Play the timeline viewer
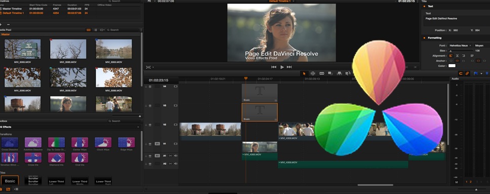The height and width of the screenshot is (194, 490). click(282, 67)
